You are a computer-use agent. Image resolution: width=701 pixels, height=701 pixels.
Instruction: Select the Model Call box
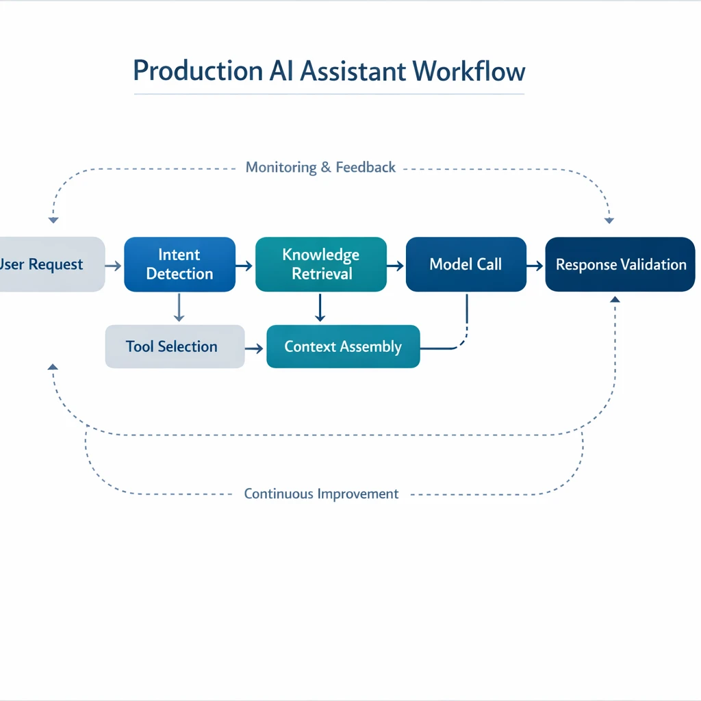(x=466, y=264)
